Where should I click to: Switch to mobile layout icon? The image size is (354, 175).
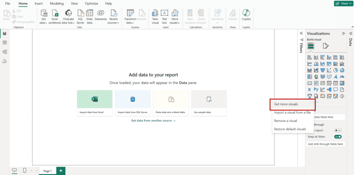point(25,171)
